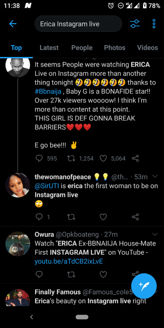This screenshot has width=164, height=328.
Task: Tap the compose new tweet floating button
Action: [144, 286]
